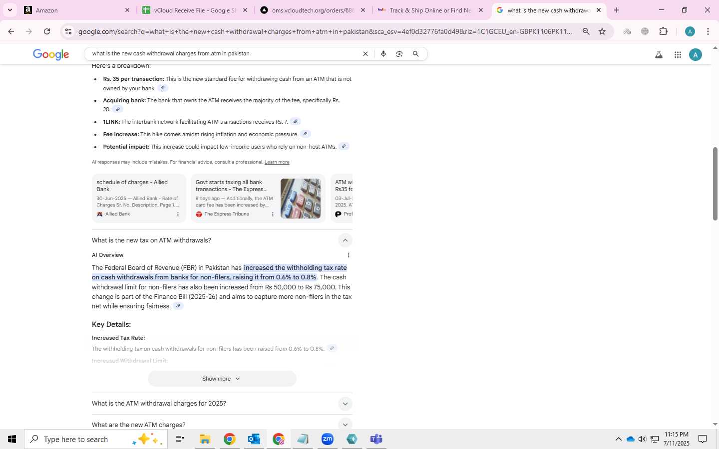
Task: Switch to vCloud Receive File Google Sheets tab
Action: (x=194, y=10)
